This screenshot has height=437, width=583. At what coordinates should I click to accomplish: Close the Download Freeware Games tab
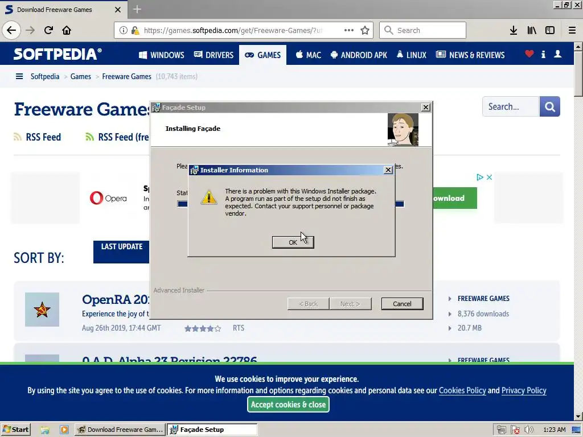coord(117,10)
